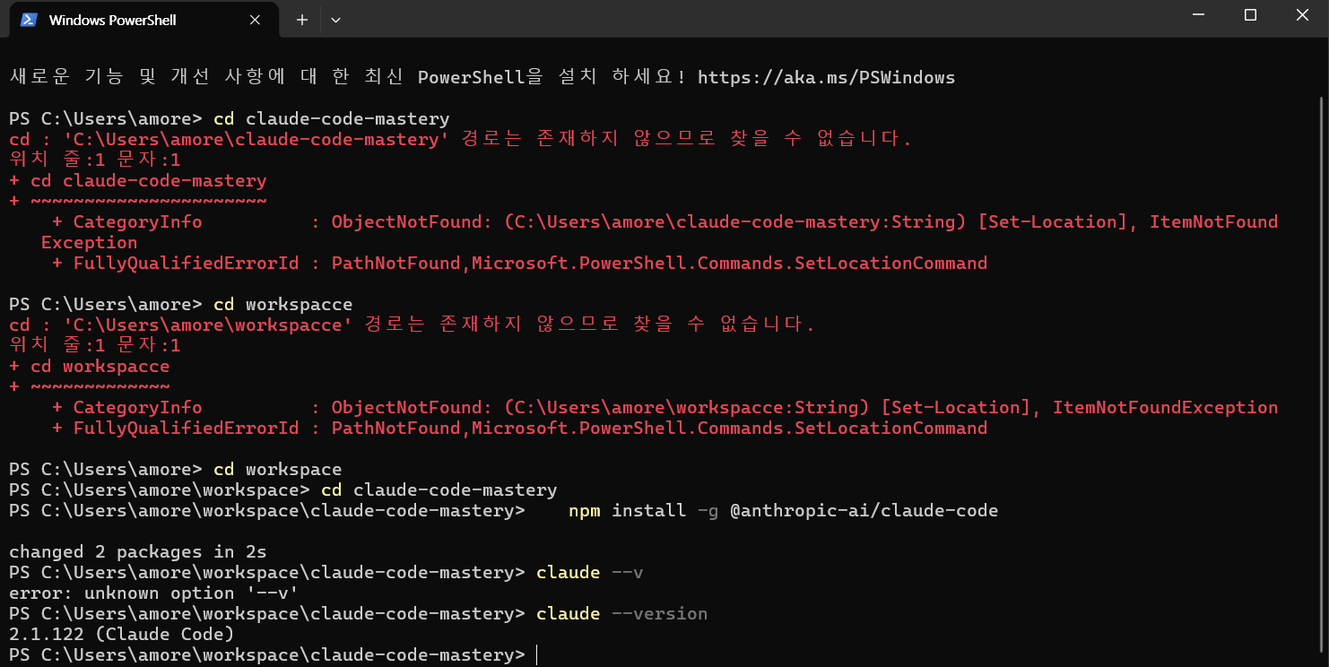Click the 'changed 2 packages in 2s' output
1329x667 pixels.
pos(137,551)
